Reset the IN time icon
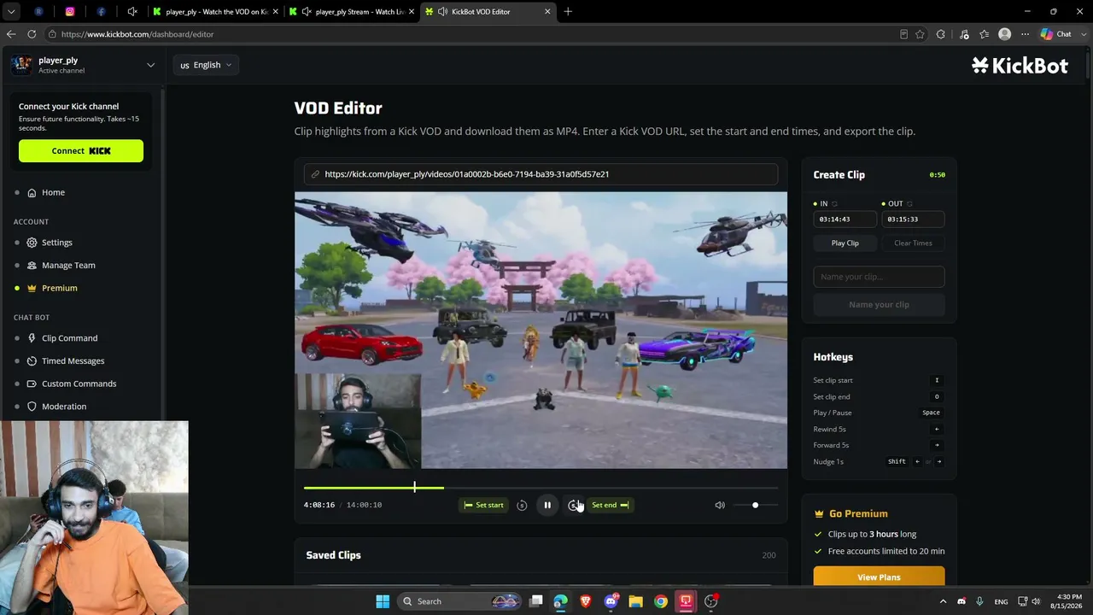The image size is (1093, 615). [x=834, y=204]
